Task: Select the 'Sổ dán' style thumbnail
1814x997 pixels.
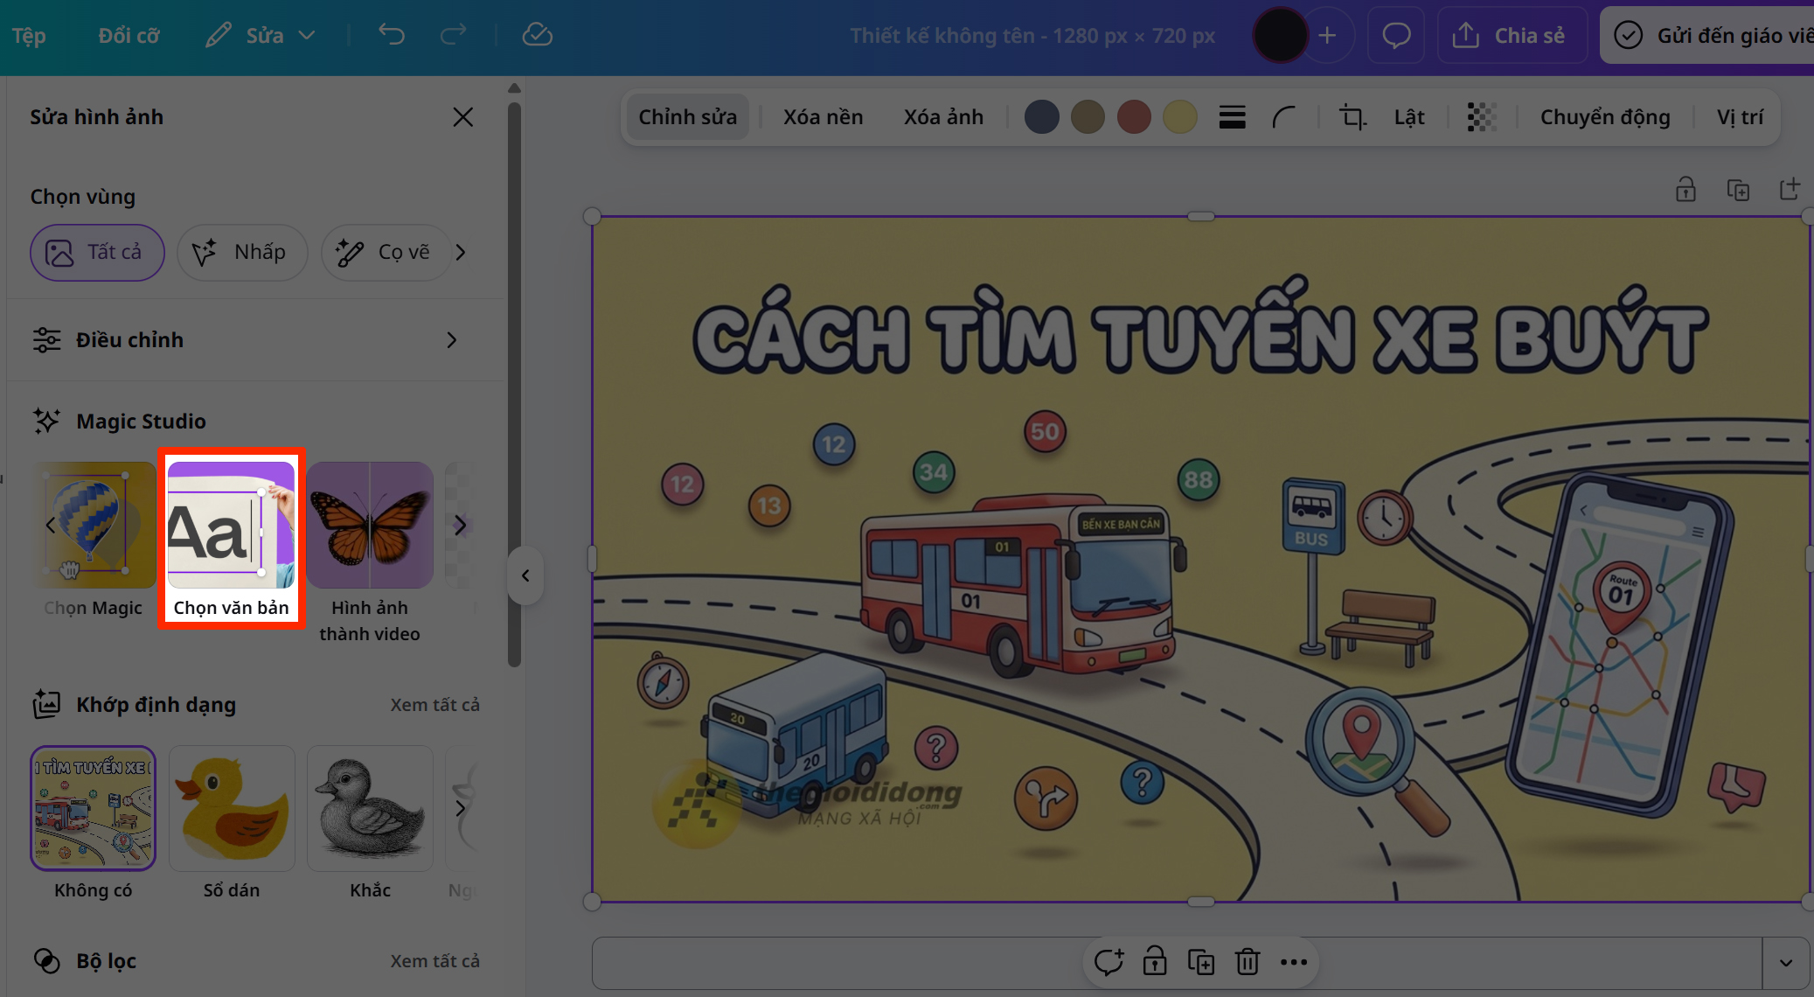Action: tap(232, 808)
